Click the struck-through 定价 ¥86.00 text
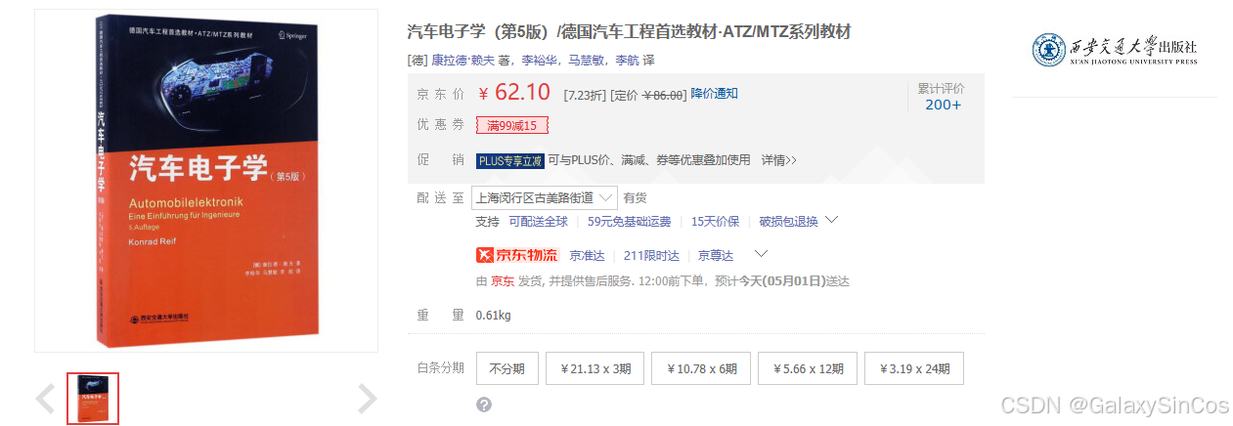 pyautogui.click(x=648, y=95)
